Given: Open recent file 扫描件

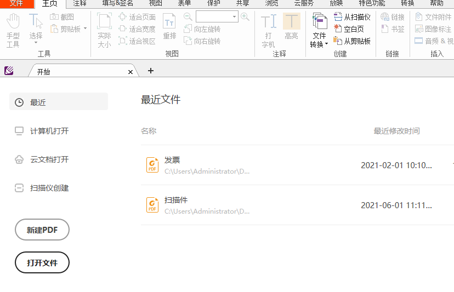Looking at the screenshot, I should [x=297, y=205].
